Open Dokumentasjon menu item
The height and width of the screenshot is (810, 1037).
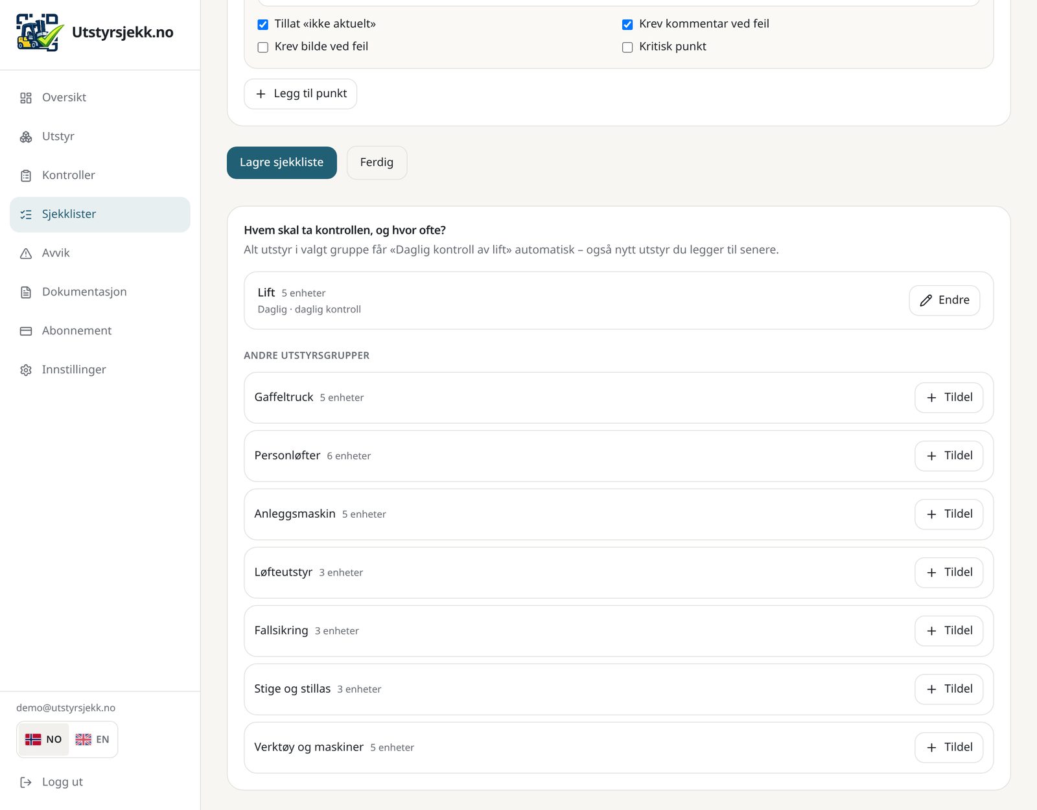100,292
